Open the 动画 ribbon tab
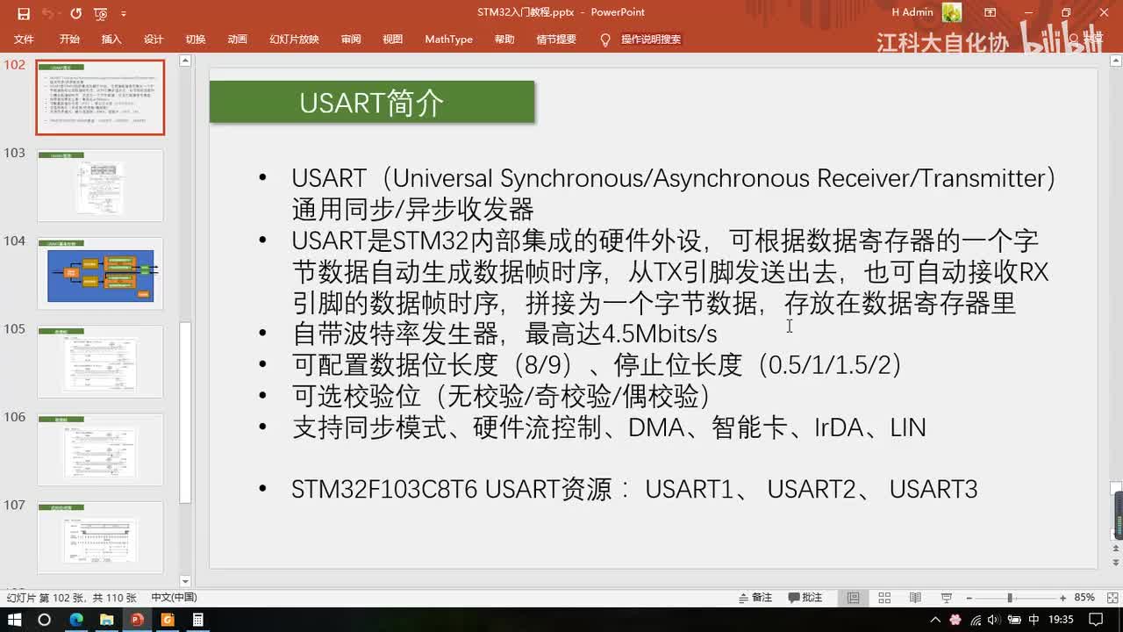The height and width of the screenshot is (632, 1123). coord(237,39)
